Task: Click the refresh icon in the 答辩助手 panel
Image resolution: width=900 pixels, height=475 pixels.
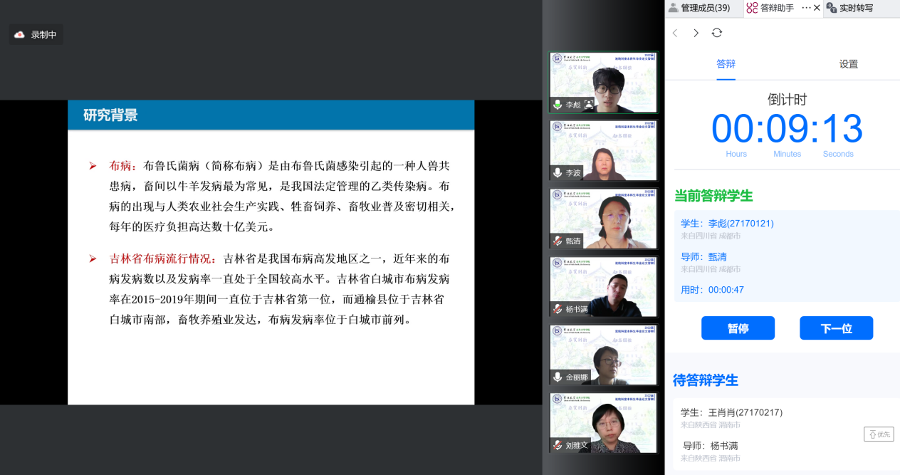Action: tap(716, 33)
